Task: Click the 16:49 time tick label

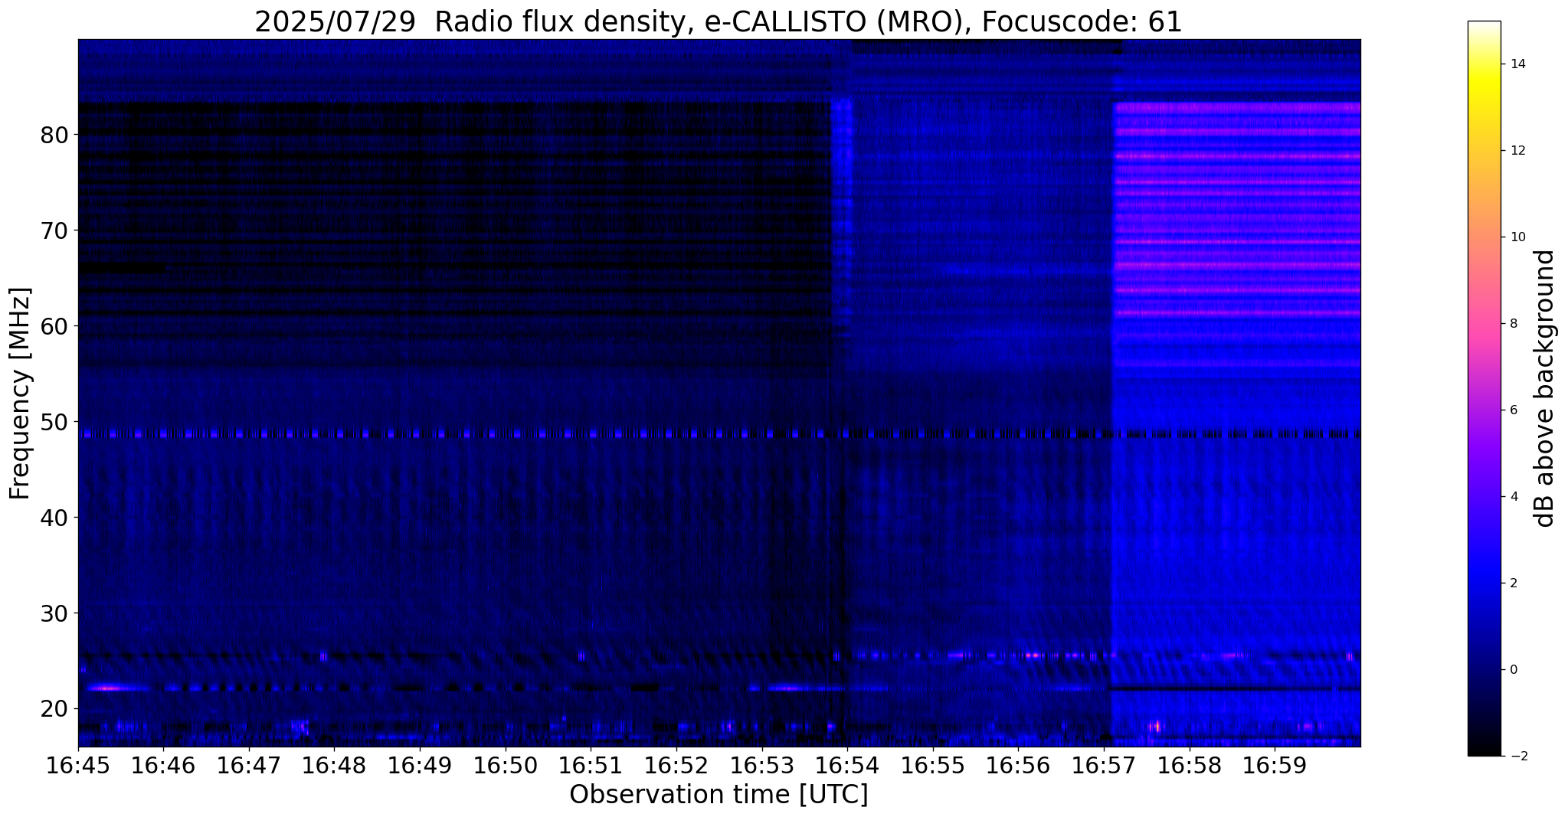Action: pos(420,765)
